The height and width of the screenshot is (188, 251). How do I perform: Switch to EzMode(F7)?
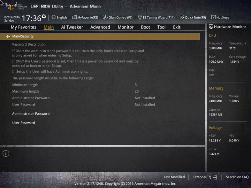pyautogui.click(x=202, y=177)
